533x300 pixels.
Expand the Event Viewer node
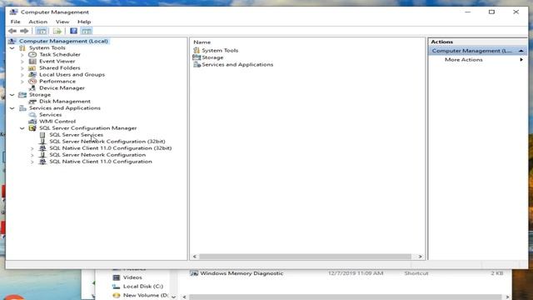[x=22, y=62]
